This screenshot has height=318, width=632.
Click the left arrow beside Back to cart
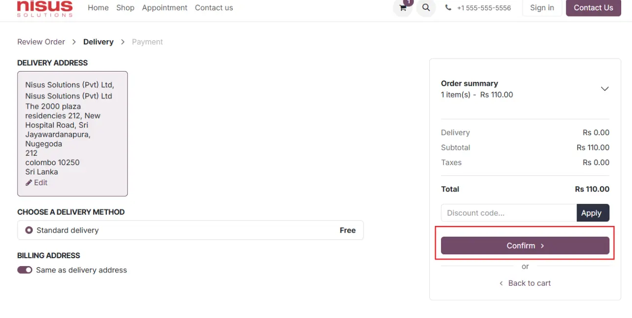[x=501, y=283]
